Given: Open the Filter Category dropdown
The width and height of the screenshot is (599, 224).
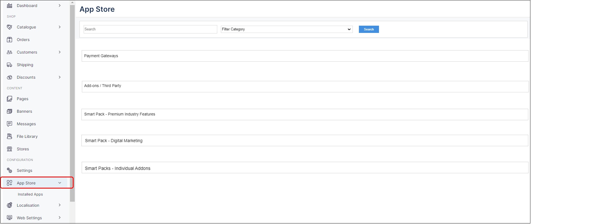Looking at the screenshot, I should 286,29.
